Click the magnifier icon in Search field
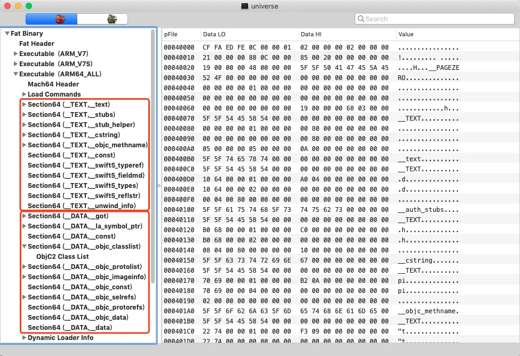 pyautogui.click(x=361, y=19)
